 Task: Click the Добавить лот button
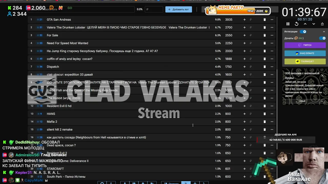coord(179,9)
